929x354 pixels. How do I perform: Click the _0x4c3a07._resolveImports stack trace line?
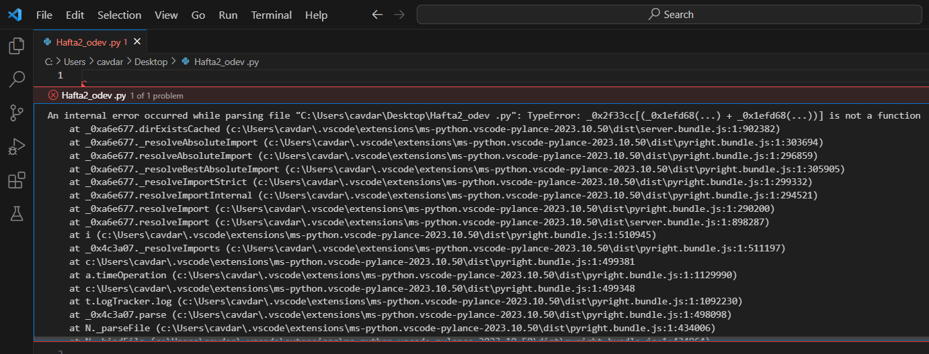click(x=428, y=249)
